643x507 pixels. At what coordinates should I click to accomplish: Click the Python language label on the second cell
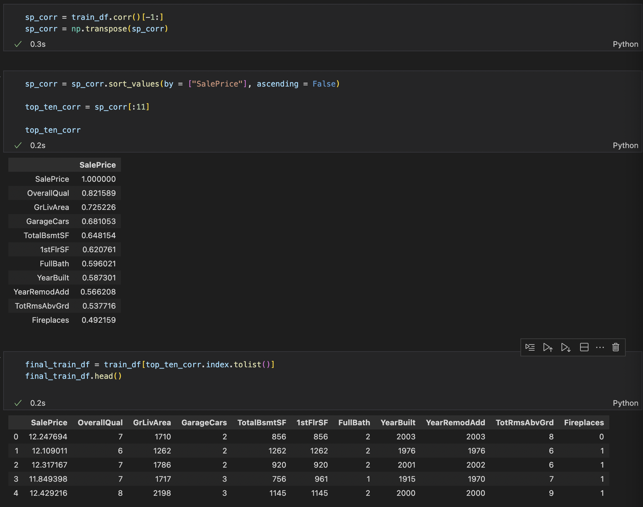click(625, 145)
